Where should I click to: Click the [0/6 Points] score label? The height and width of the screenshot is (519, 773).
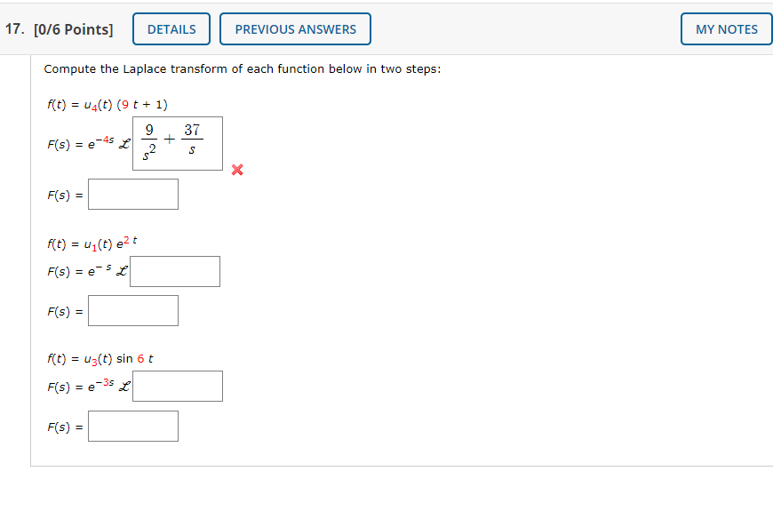coord(76,28)
